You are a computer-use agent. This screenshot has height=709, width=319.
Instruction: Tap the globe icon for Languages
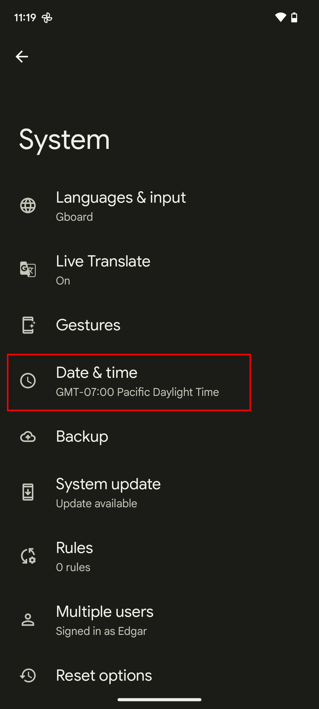click(x=28, y=206)
